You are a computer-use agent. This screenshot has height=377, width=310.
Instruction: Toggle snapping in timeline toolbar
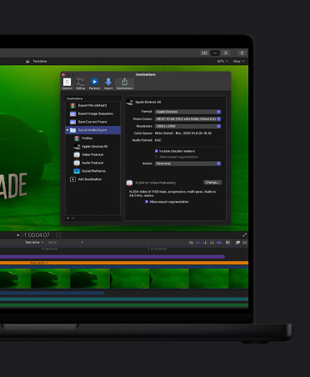(219, 243)
